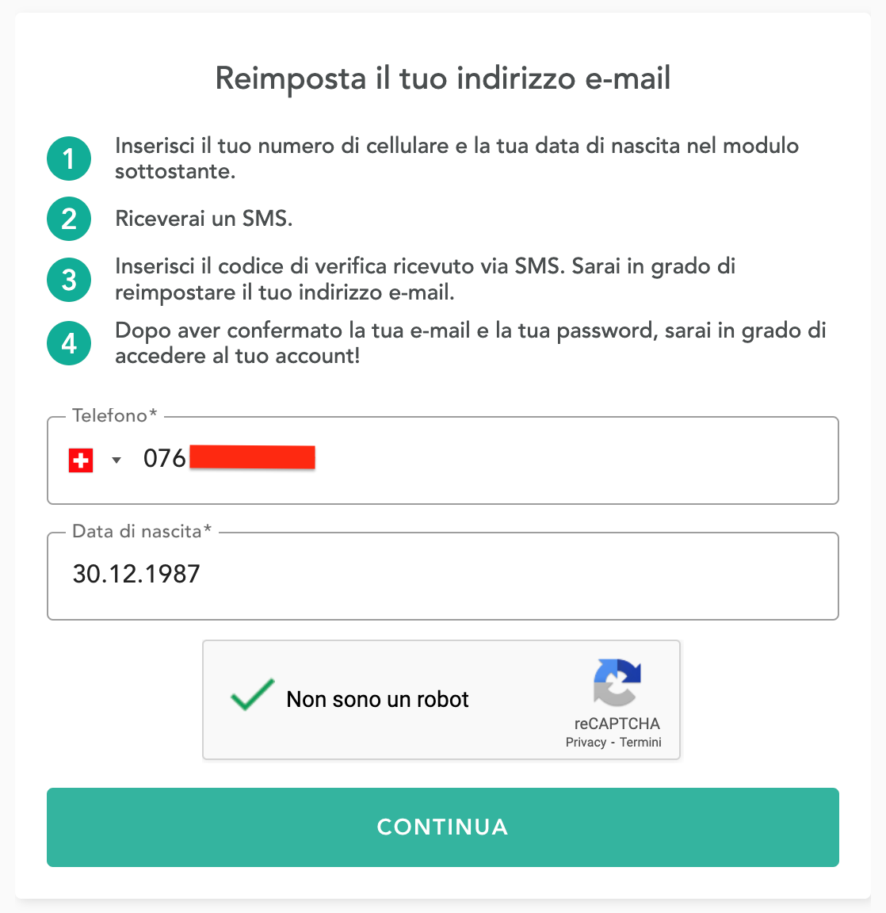This screenshot has width=886, height=913.
Task: Toggle the 'Non sono un robot' checkbox
Action: pos(252,696)
